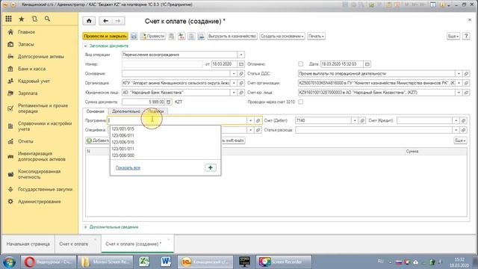Click into Номер input field
This screenshot has height=269, width=478.
[x=162, y=64]
